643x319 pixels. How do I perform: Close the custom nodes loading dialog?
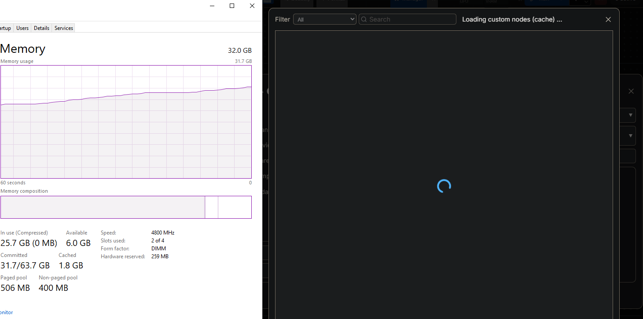click(x=608, y=19)
